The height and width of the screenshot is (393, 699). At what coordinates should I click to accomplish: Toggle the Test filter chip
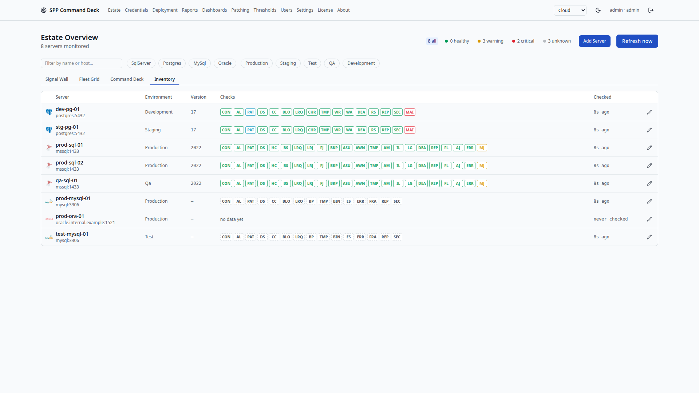312,63
